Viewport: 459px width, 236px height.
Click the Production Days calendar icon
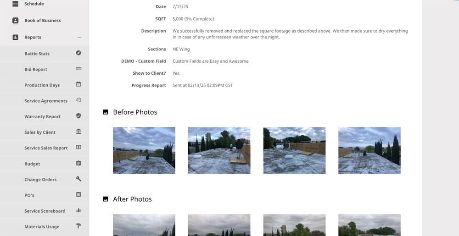(78, 84)
